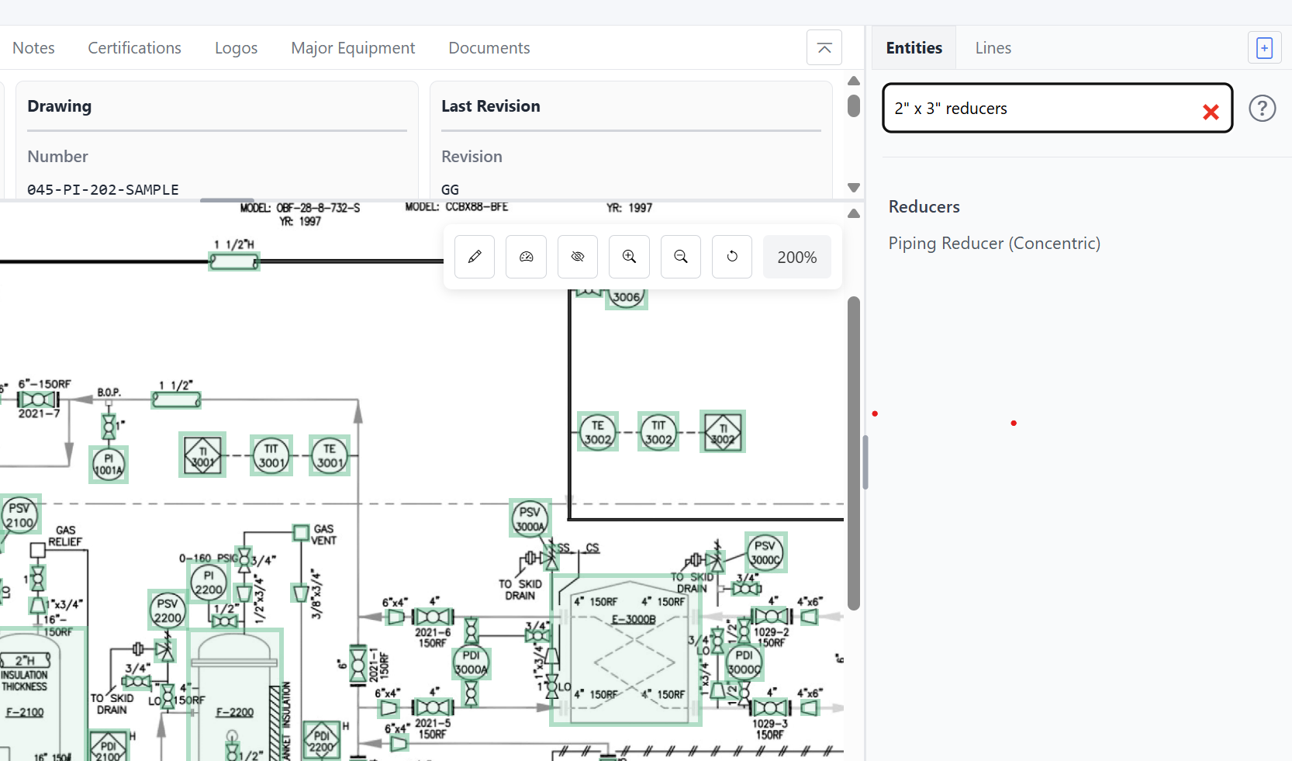This screenshot has height=761, width=1292.
Task: Select the pencil annotation tool
Action: pos(474,257)
